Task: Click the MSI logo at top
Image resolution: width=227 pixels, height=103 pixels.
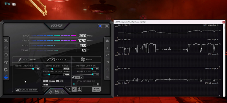Action: [56, 26]
